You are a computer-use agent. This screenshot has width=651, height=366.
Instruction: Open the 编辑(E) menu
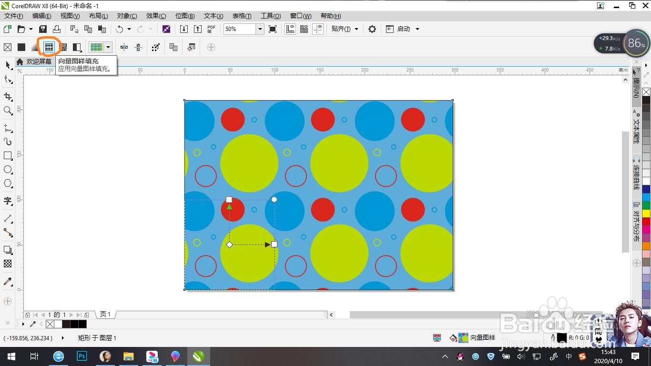click(x=42, y=16)
